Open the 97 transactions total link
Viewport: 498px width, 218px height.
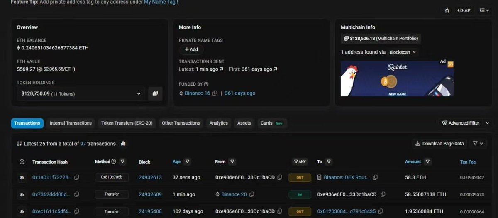[83, 144]
